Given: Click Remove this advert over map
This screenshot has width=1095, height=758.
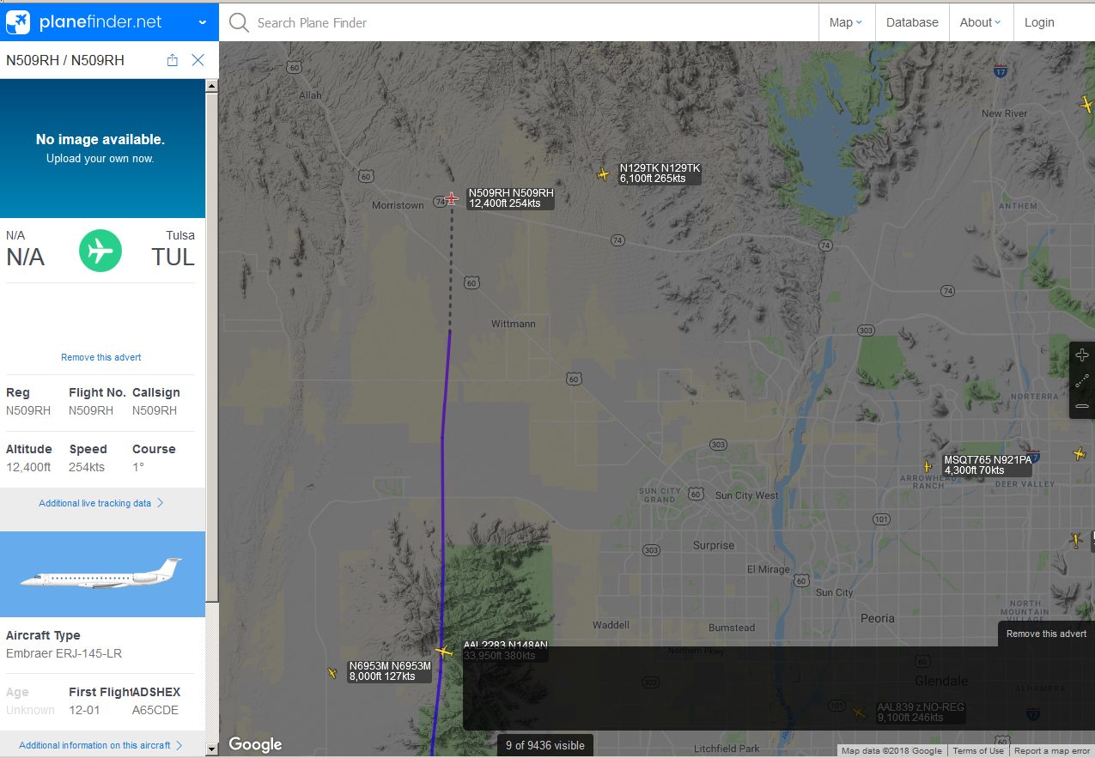Looking at the screenshot, I should click(1046, 634).
